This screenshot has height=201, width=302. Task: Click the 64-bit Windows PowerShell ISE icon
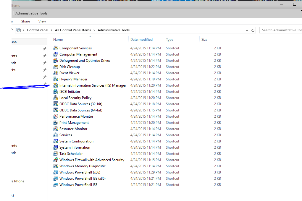56,185
